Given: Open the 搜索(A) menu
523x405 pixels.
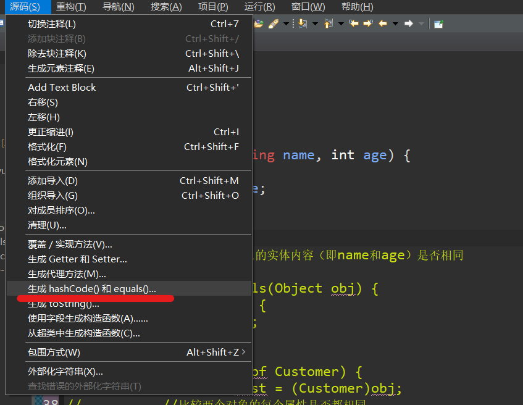Looking at the screenshot, I should tap(165, 7).
